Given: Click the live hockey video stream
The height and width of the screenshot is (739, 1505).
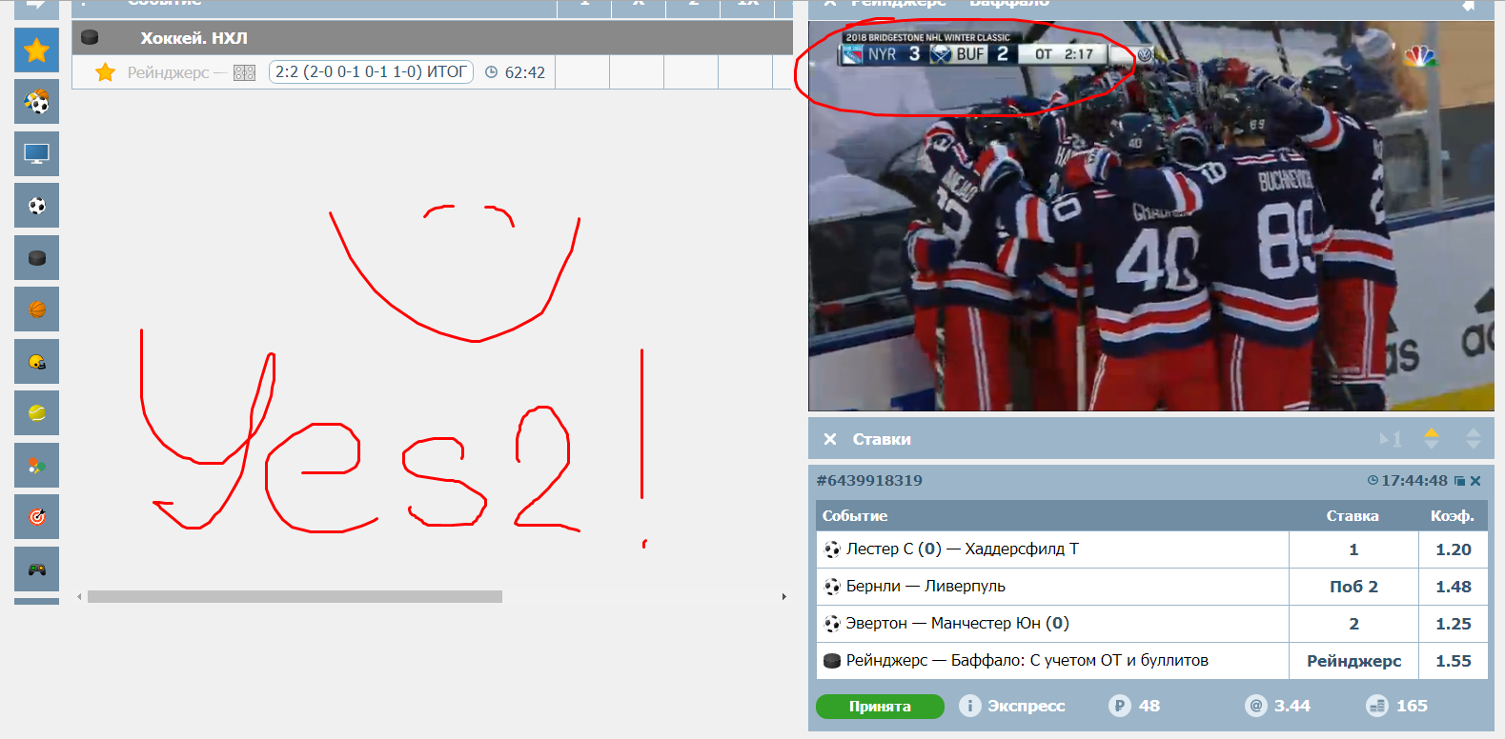Looking at the screenshot, I should pos(1150,238).
